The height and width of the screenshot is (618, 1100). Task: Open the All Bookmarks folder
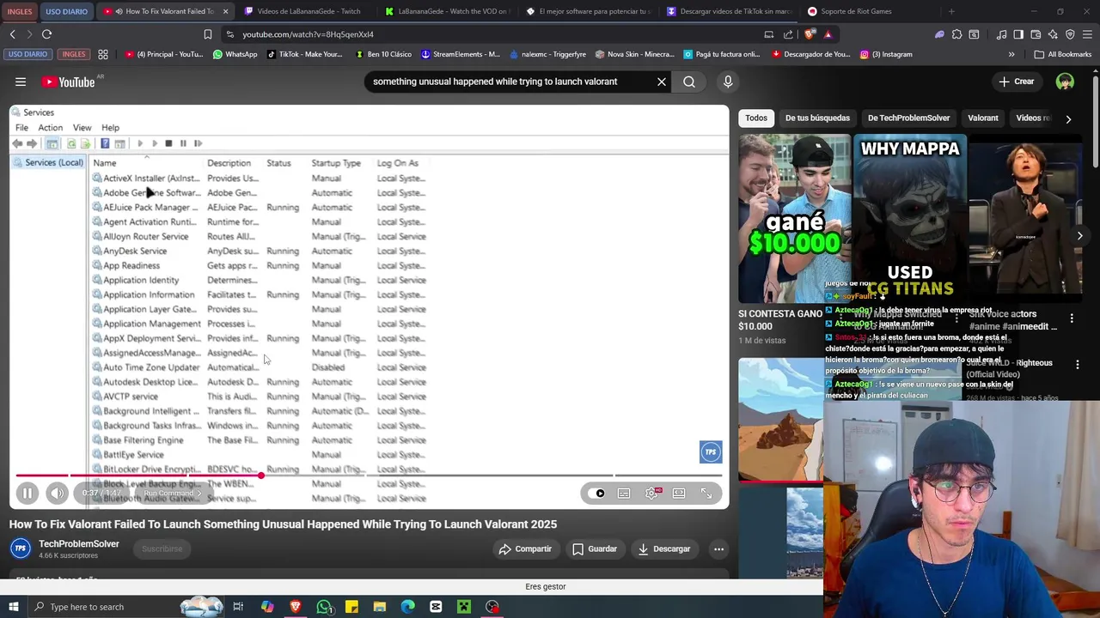pyautogui.click(x=1063, y=54)
